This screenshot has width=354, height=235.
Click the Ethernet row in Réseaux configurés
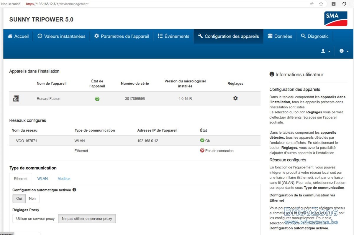tap(135, 151)
